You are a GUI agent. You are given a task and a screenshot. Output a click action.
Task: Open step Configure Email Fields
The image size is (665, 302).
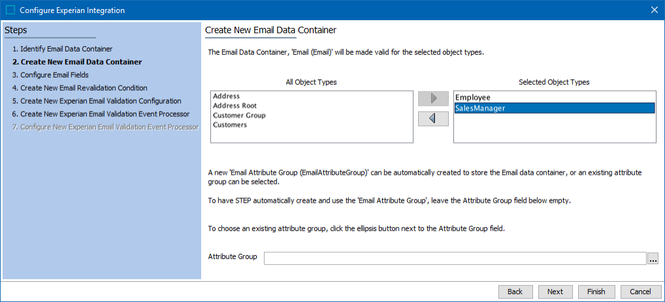50,75
